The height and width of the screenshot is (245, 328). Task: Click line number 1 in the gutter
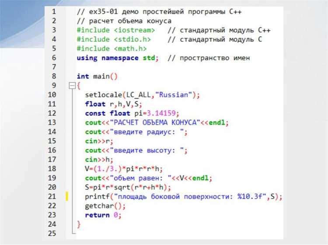point(54,11)
